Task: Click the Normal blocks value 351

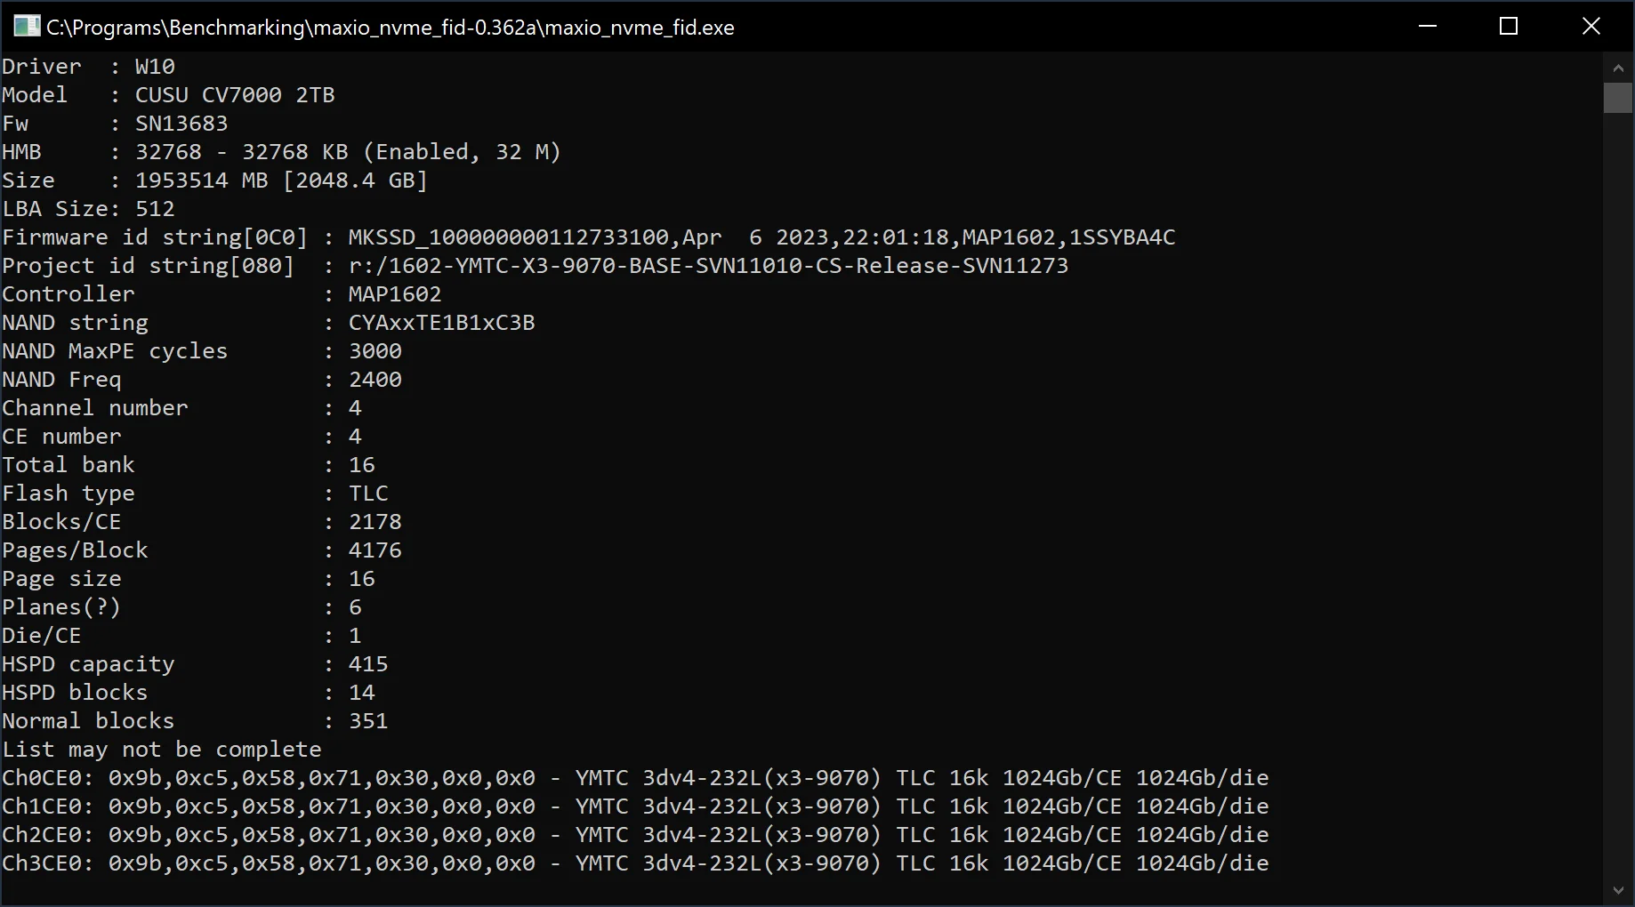Action: pos(368,721)
